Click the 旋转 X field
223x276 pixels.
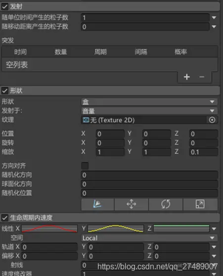pos(110,143)
